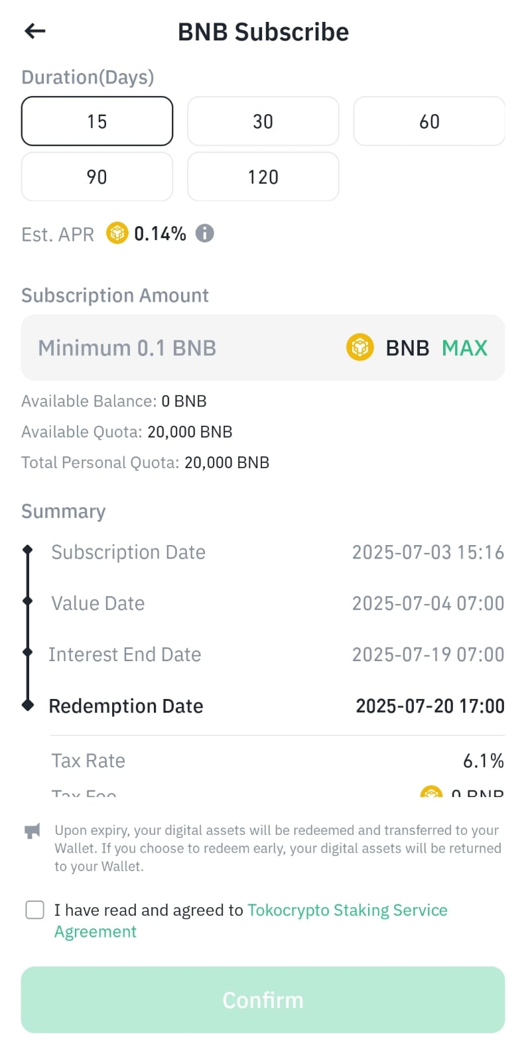
Task: Tap the Interest End Date timeline marker
Action: (x=28, y=653)
